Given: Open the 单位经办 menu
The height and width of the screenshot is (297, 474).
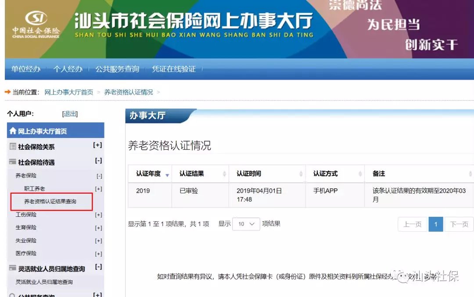Looking at the screenshot, I should pos(26,69).
